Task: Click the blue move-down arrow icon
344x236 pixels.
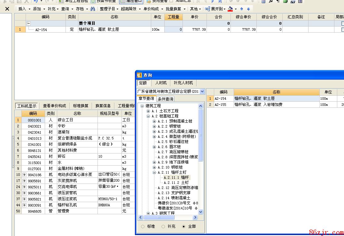Action: pyautogui.click(x=248, y=9)
